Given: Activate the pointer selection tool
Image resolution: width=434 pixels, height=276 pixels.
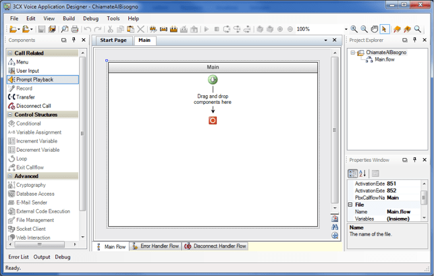Looking at the screenshot, I should tap(385, 29).
